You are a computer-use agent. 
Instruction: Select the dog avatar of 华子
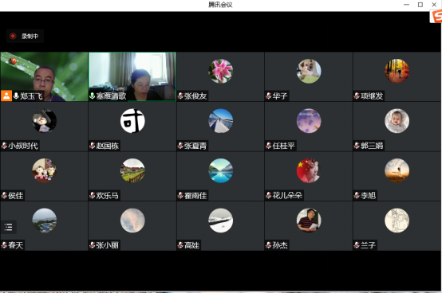point(309,71)
